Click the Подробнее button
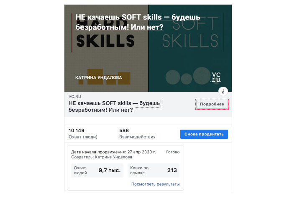292x198 pixels. (x=212, y=104)
